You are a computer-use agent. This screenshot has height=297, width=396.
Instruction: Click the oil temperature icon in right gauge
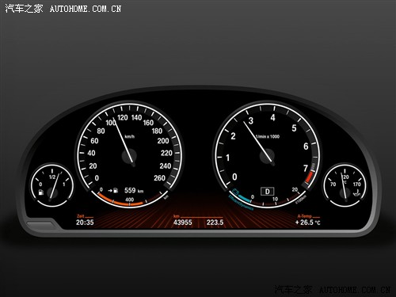click(x=357, y=193)
